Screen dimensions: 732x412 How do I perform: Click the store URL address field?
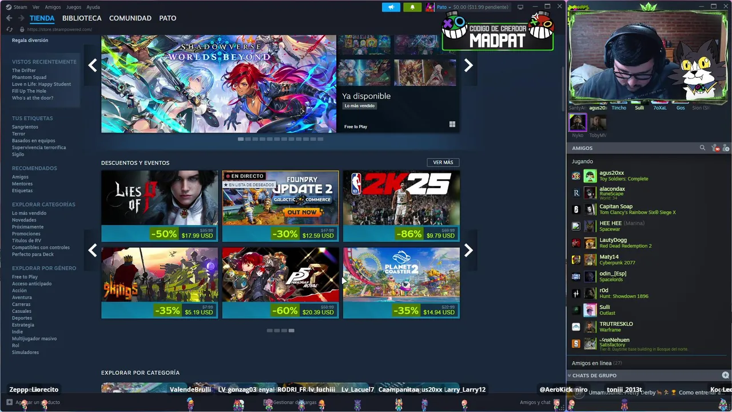pyautogui.click(x=59, y=29)
